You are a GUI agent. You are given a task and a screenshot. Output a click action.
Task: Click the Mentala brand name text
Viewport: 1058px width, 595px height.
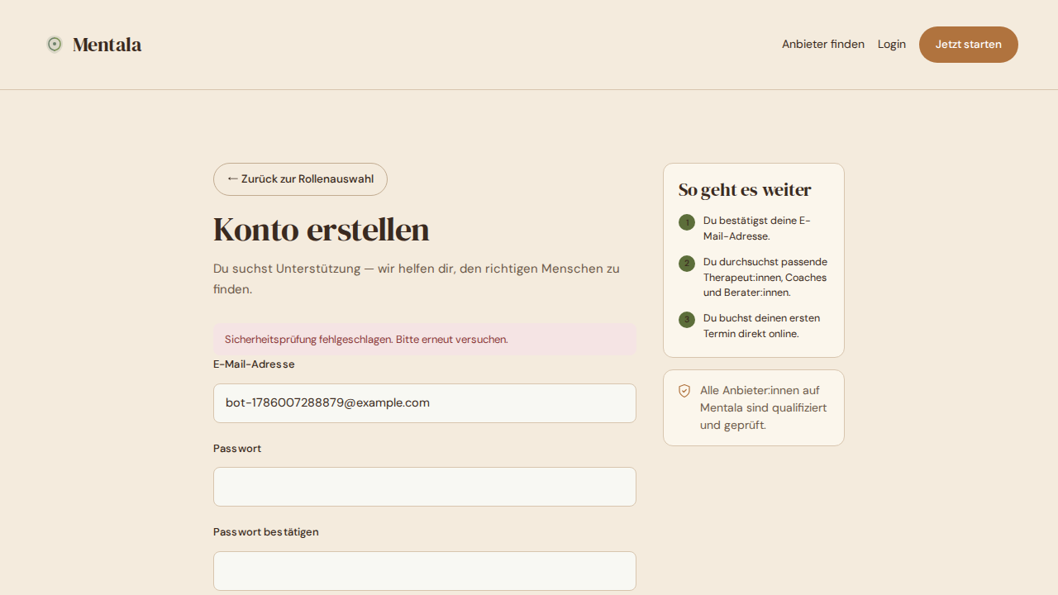107,45
